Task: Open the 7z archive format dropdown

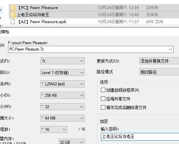Action: (63, 61)
